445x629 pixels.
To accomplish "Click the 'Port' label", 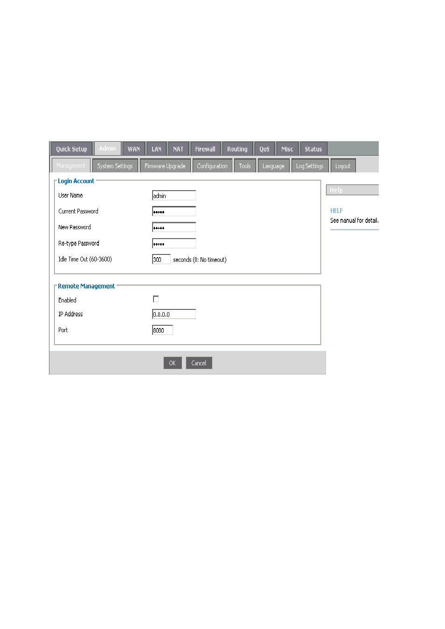I will pyautogui.click(x=63, y=330).
